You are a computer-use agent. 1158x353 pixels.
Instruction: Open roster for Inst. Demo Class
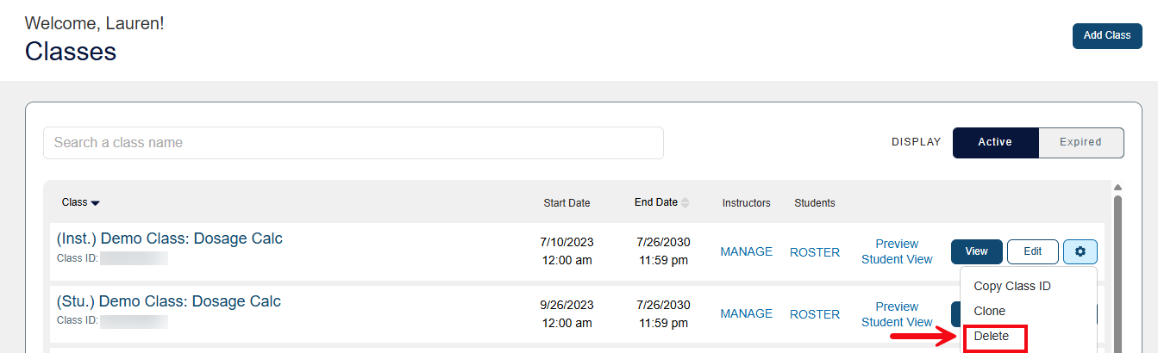click(x=815, y=252)
